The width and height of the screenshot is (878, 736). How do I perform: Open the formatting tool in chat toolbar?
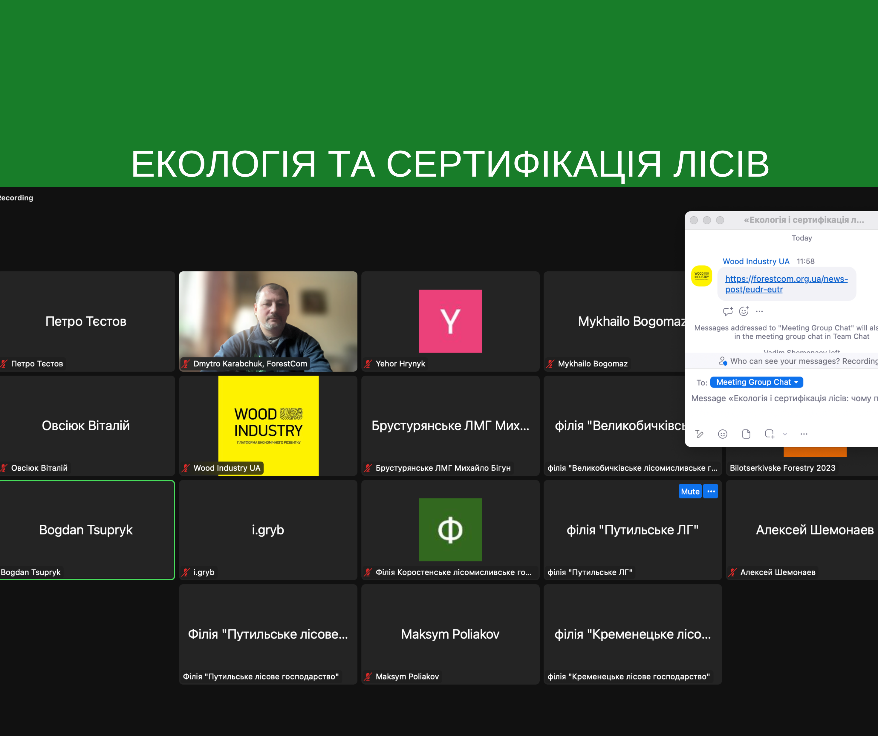700,434
